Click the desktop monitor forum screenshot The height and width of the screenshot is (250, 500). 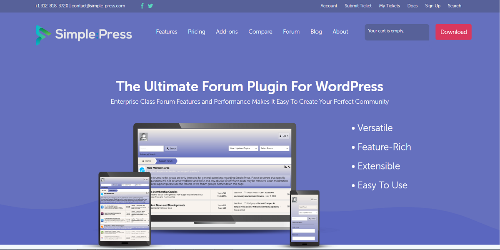click(x=215, y=177)
